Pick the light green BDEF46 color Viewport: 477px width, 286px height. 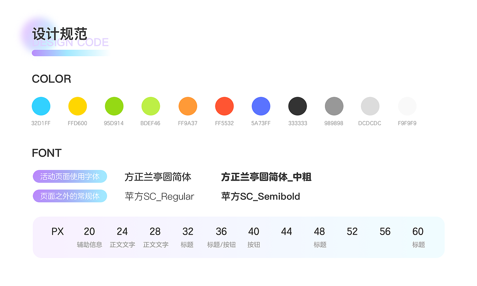coord(151,106)
